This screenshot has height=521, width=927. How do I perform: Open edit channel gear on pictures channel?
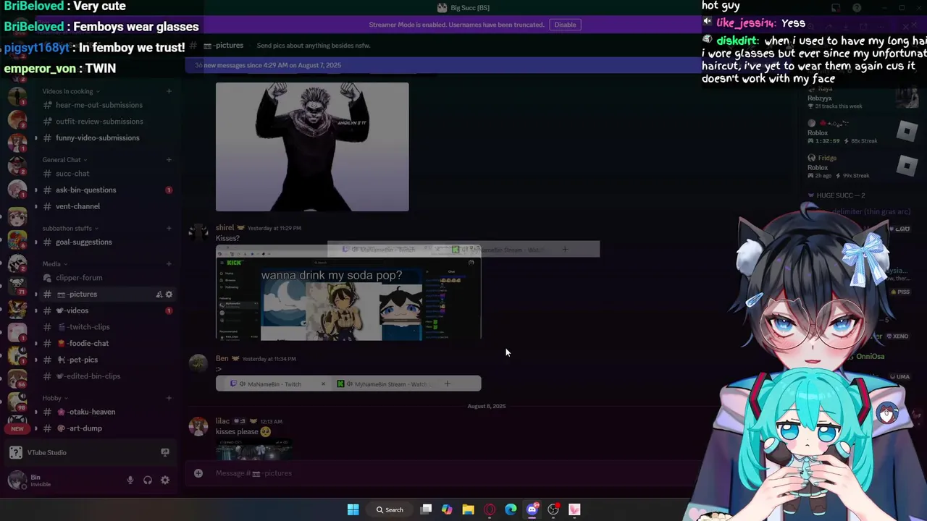pos(169,295)
